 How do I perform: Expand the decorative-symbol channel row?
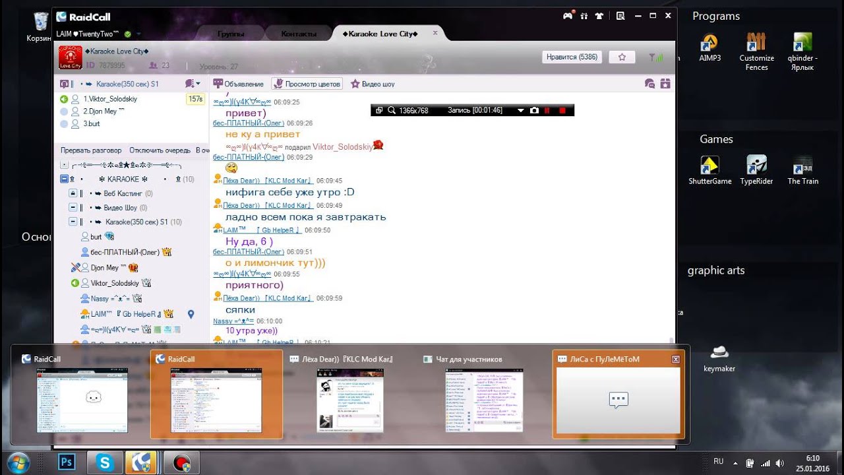tap(64, 165)
